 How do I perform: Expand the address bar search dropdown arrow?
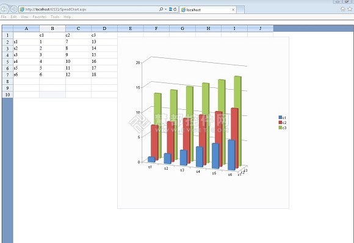coord(166,9)
